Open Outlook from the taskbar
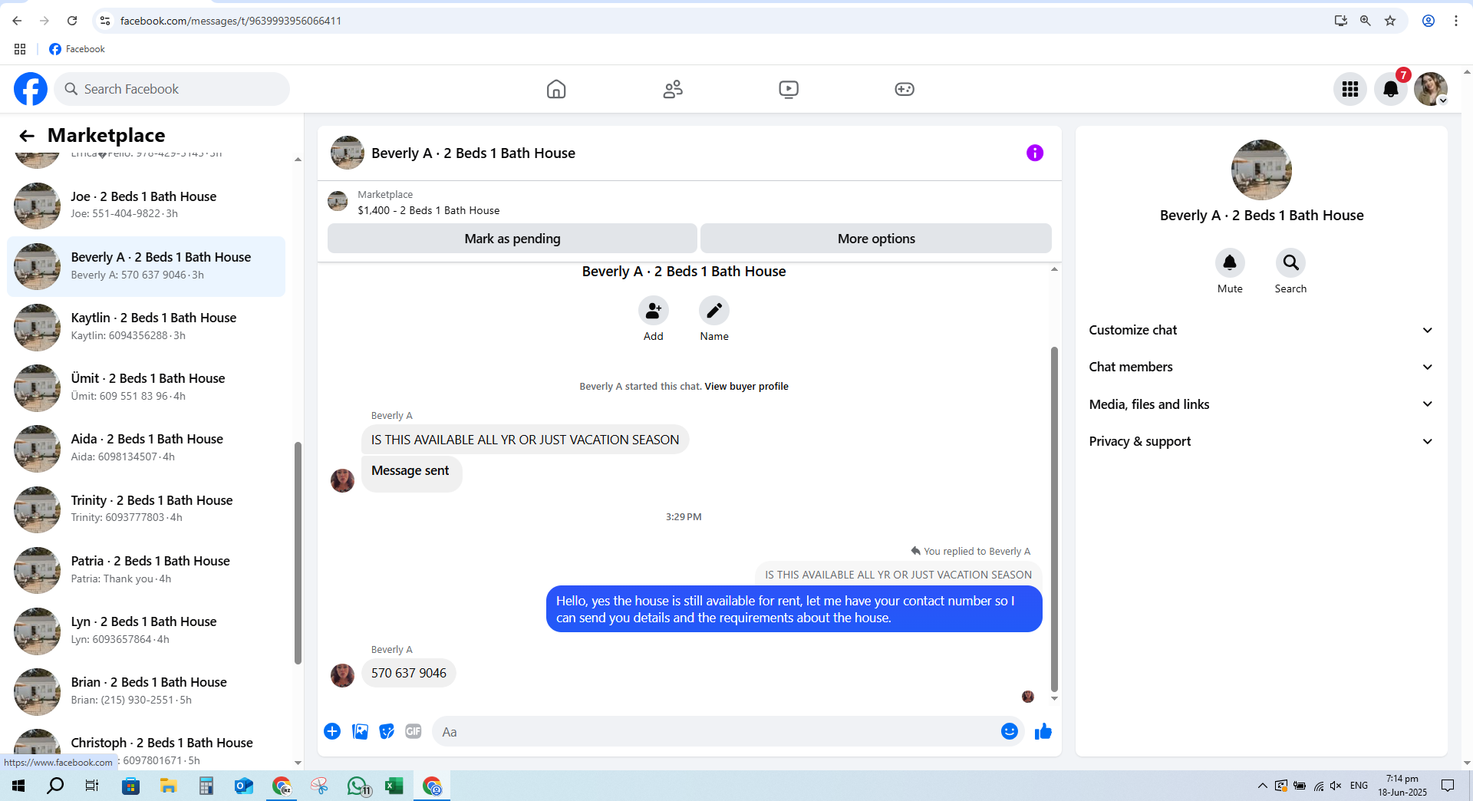Viewport: 1473px width, 801px height. coord(244,786)
